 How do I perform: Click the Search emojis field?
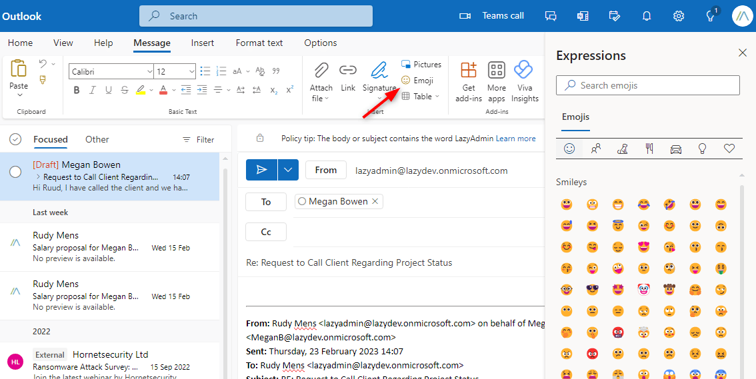647,85
